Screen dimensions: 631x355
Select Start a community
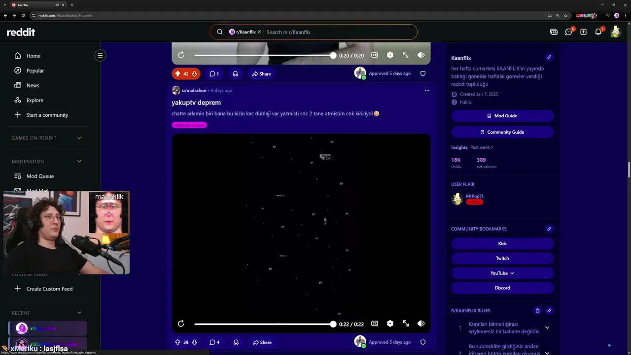click(x=47, y=115)
